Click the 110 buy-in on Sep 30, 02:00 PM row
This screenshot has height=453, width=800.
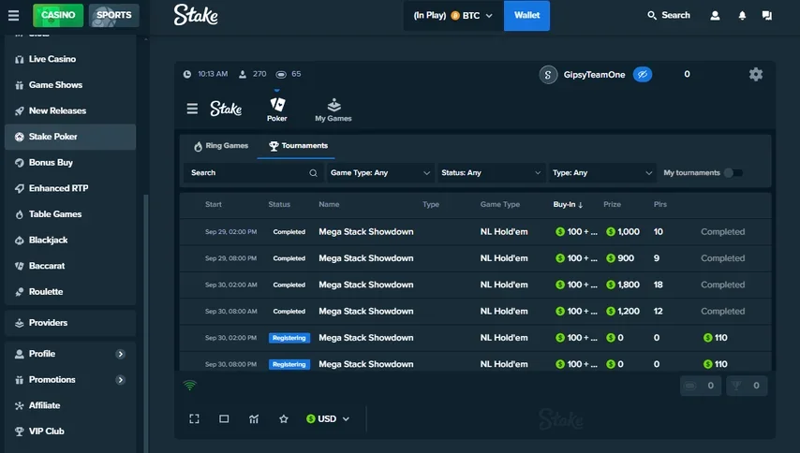coord(716,338)
